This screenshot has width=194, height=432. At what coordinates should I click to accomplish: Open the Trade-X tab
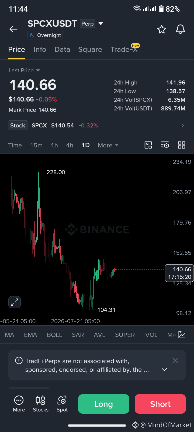tap(124, 49)
